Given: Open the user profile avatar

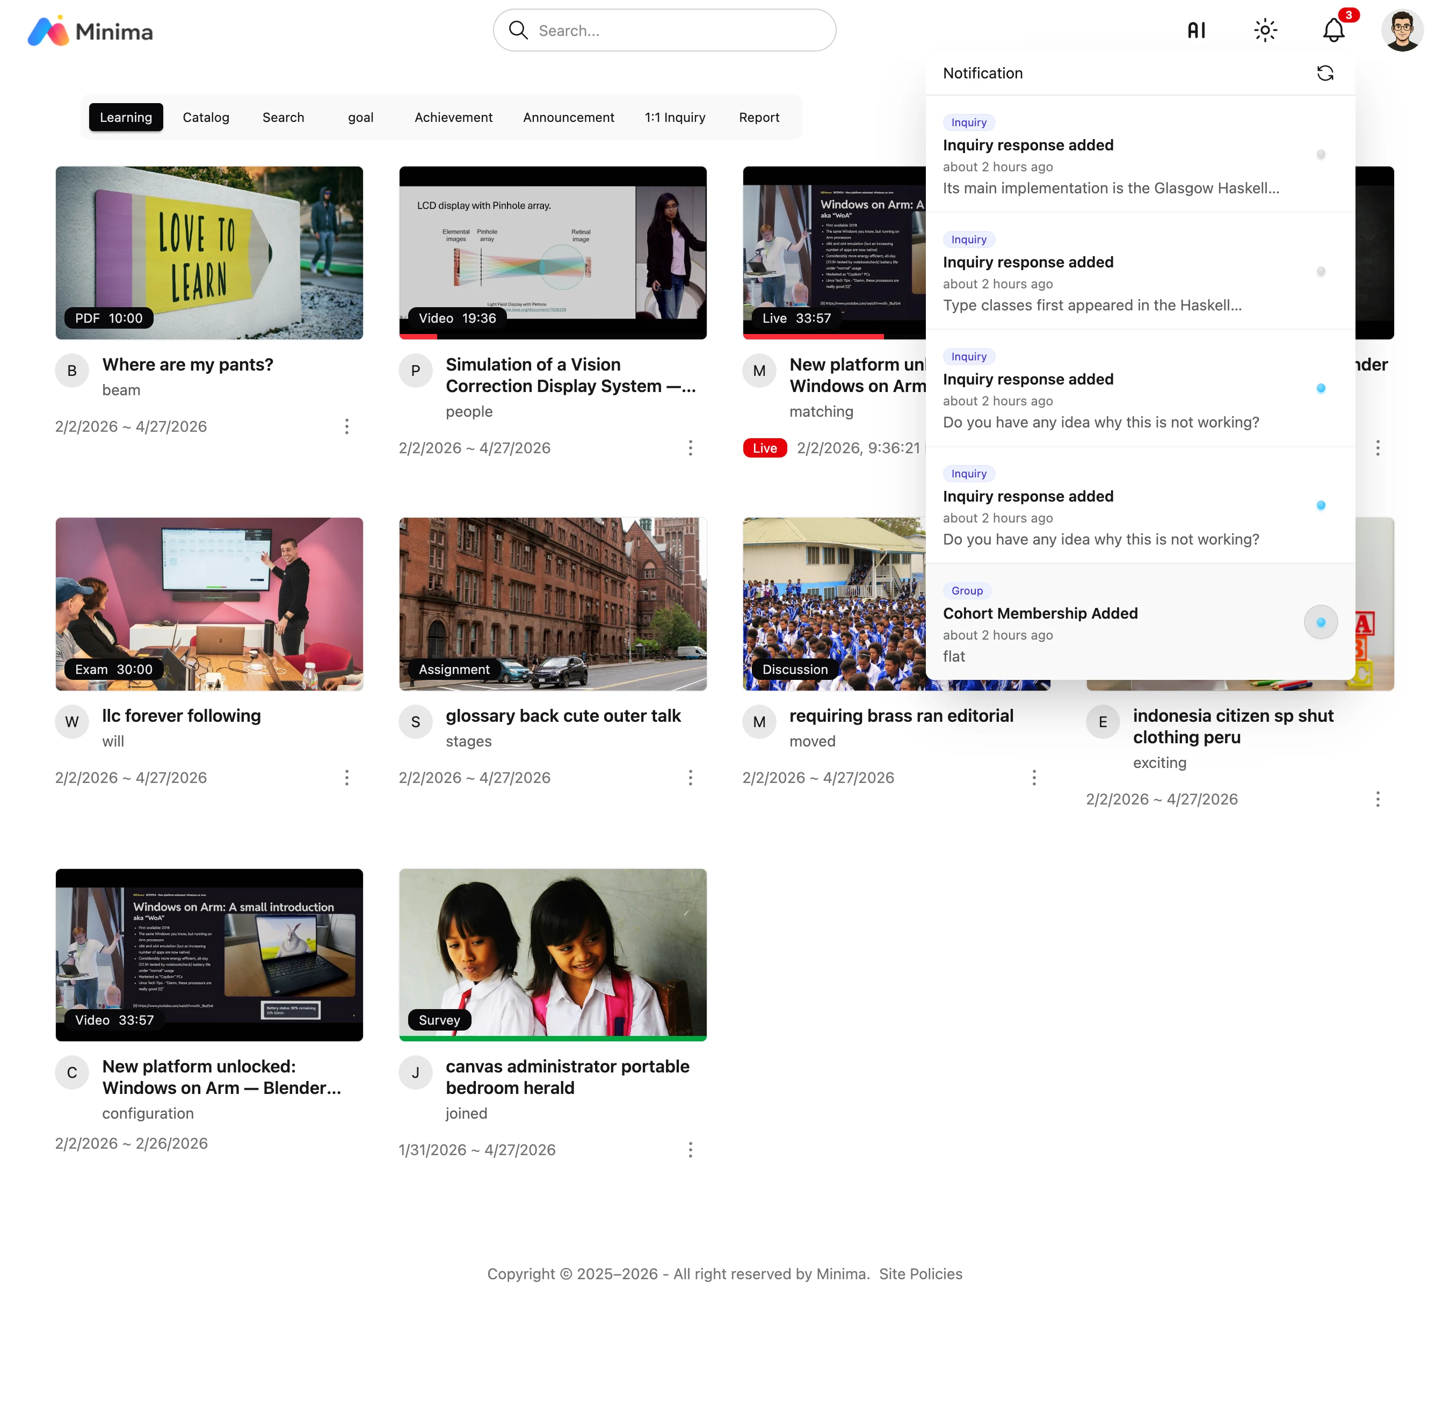Looking at the screenshot, I should coord(1402,31).
